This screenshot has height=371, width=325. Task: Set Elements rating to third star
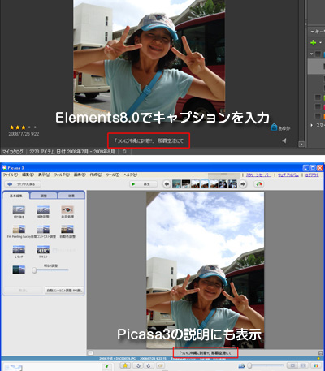tap(24, 127)
